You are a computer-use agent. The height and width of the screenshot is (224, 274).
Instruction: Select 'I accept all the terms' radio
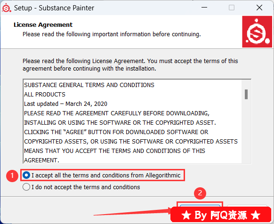(26, 175)
